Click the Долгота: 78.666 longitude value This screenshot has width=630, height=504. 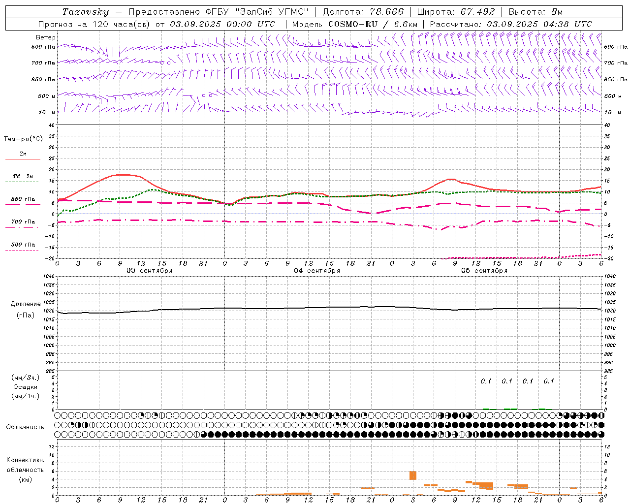[x=363, y=12]
